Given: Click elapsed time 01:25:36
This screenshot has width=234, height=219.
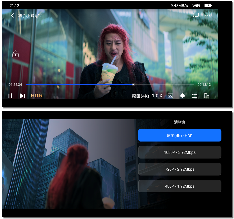Looking at the screenshot, I should pos(15,85).
